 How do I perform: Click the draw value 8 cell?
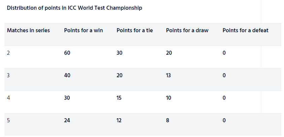[168, 120]
